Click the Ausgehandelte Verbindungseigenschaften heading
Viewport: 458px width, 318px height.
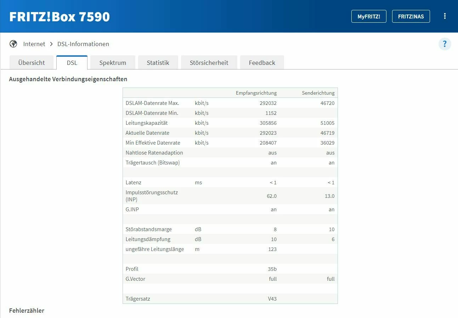(68, 79)
